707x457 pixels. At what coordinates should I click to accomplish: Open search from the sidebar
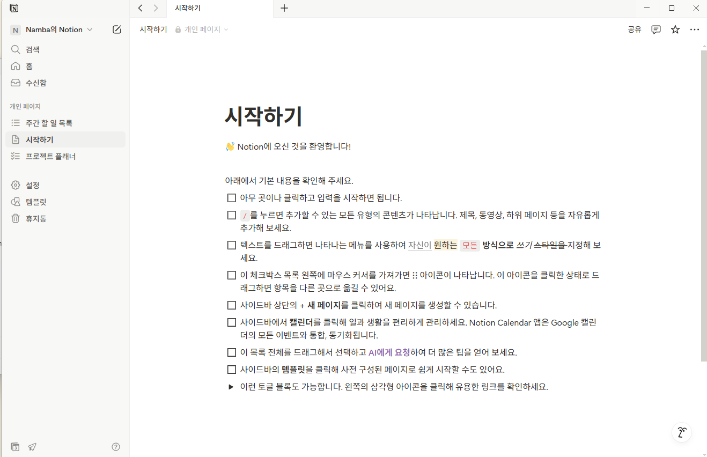(x=32, y=49)
